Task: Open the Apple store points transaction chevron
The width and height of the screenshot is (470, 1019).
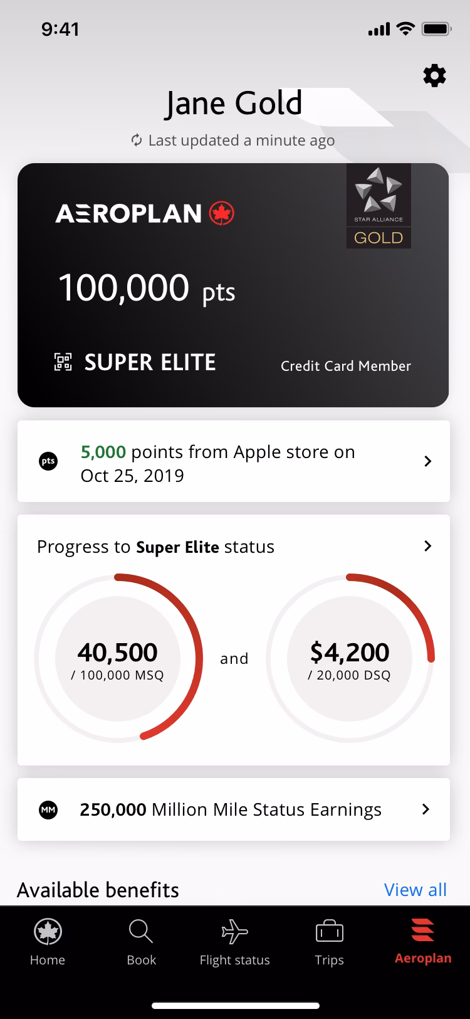Action: point(428,461)
